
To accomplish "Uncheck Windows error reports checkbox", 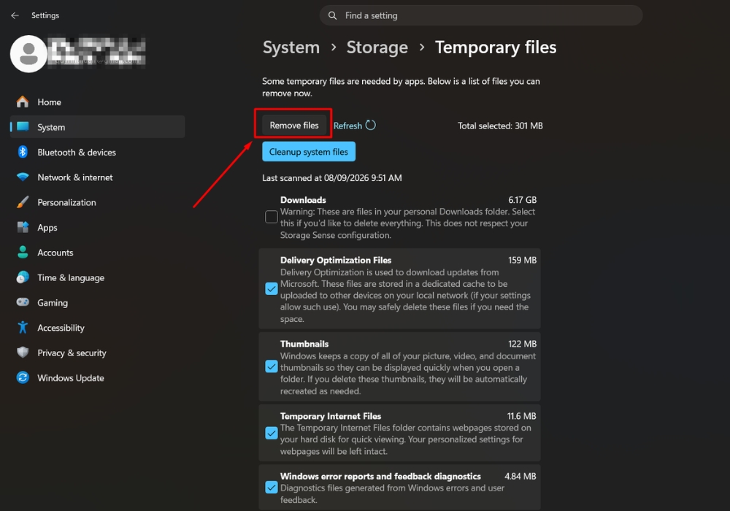I will coord(272,487).
